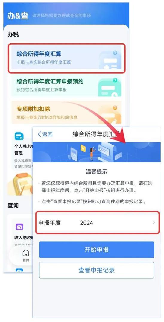This screenshot has height=322, width=164.
Task: Tap orange arrow icon on 专项附加扣除 card
Action: [x=115, y=108]
